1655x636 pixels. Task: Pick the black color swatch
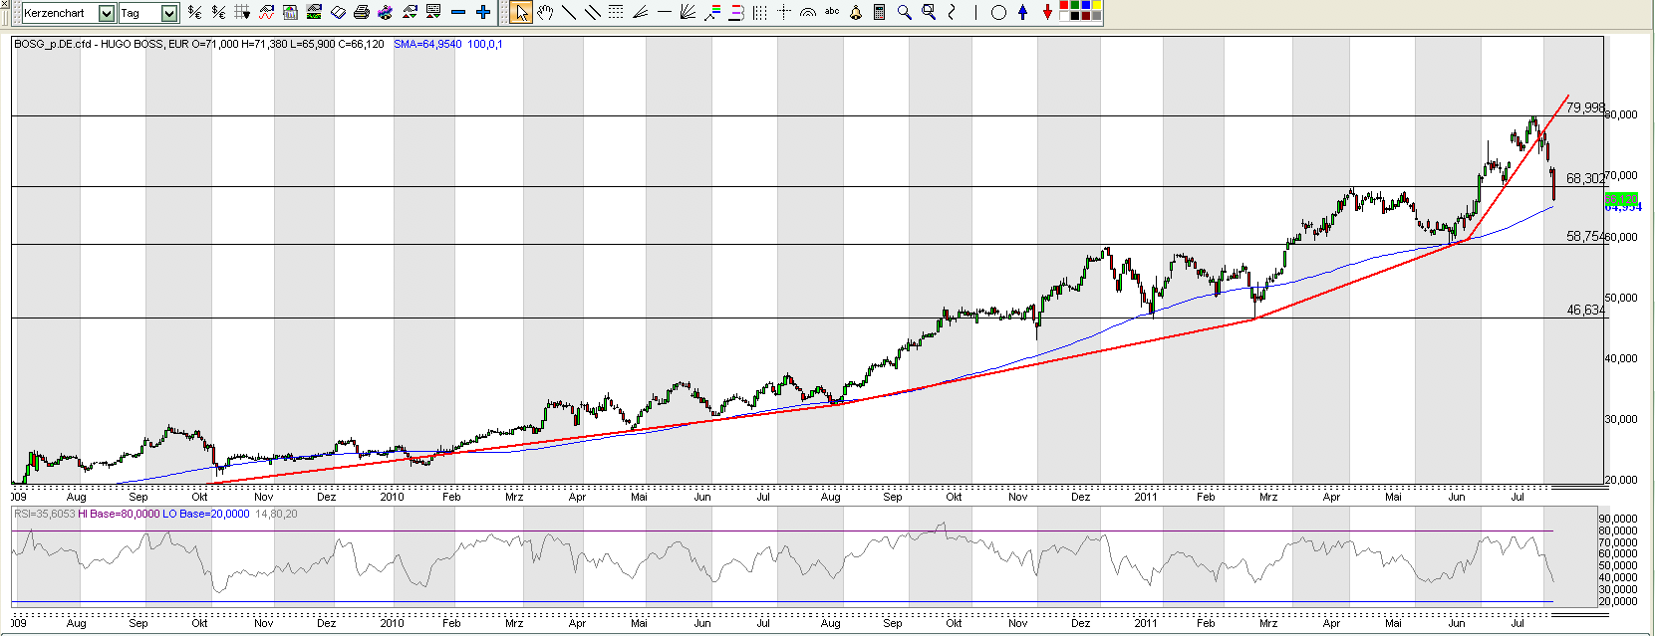pyautogui.click(x=1075, y=16)
